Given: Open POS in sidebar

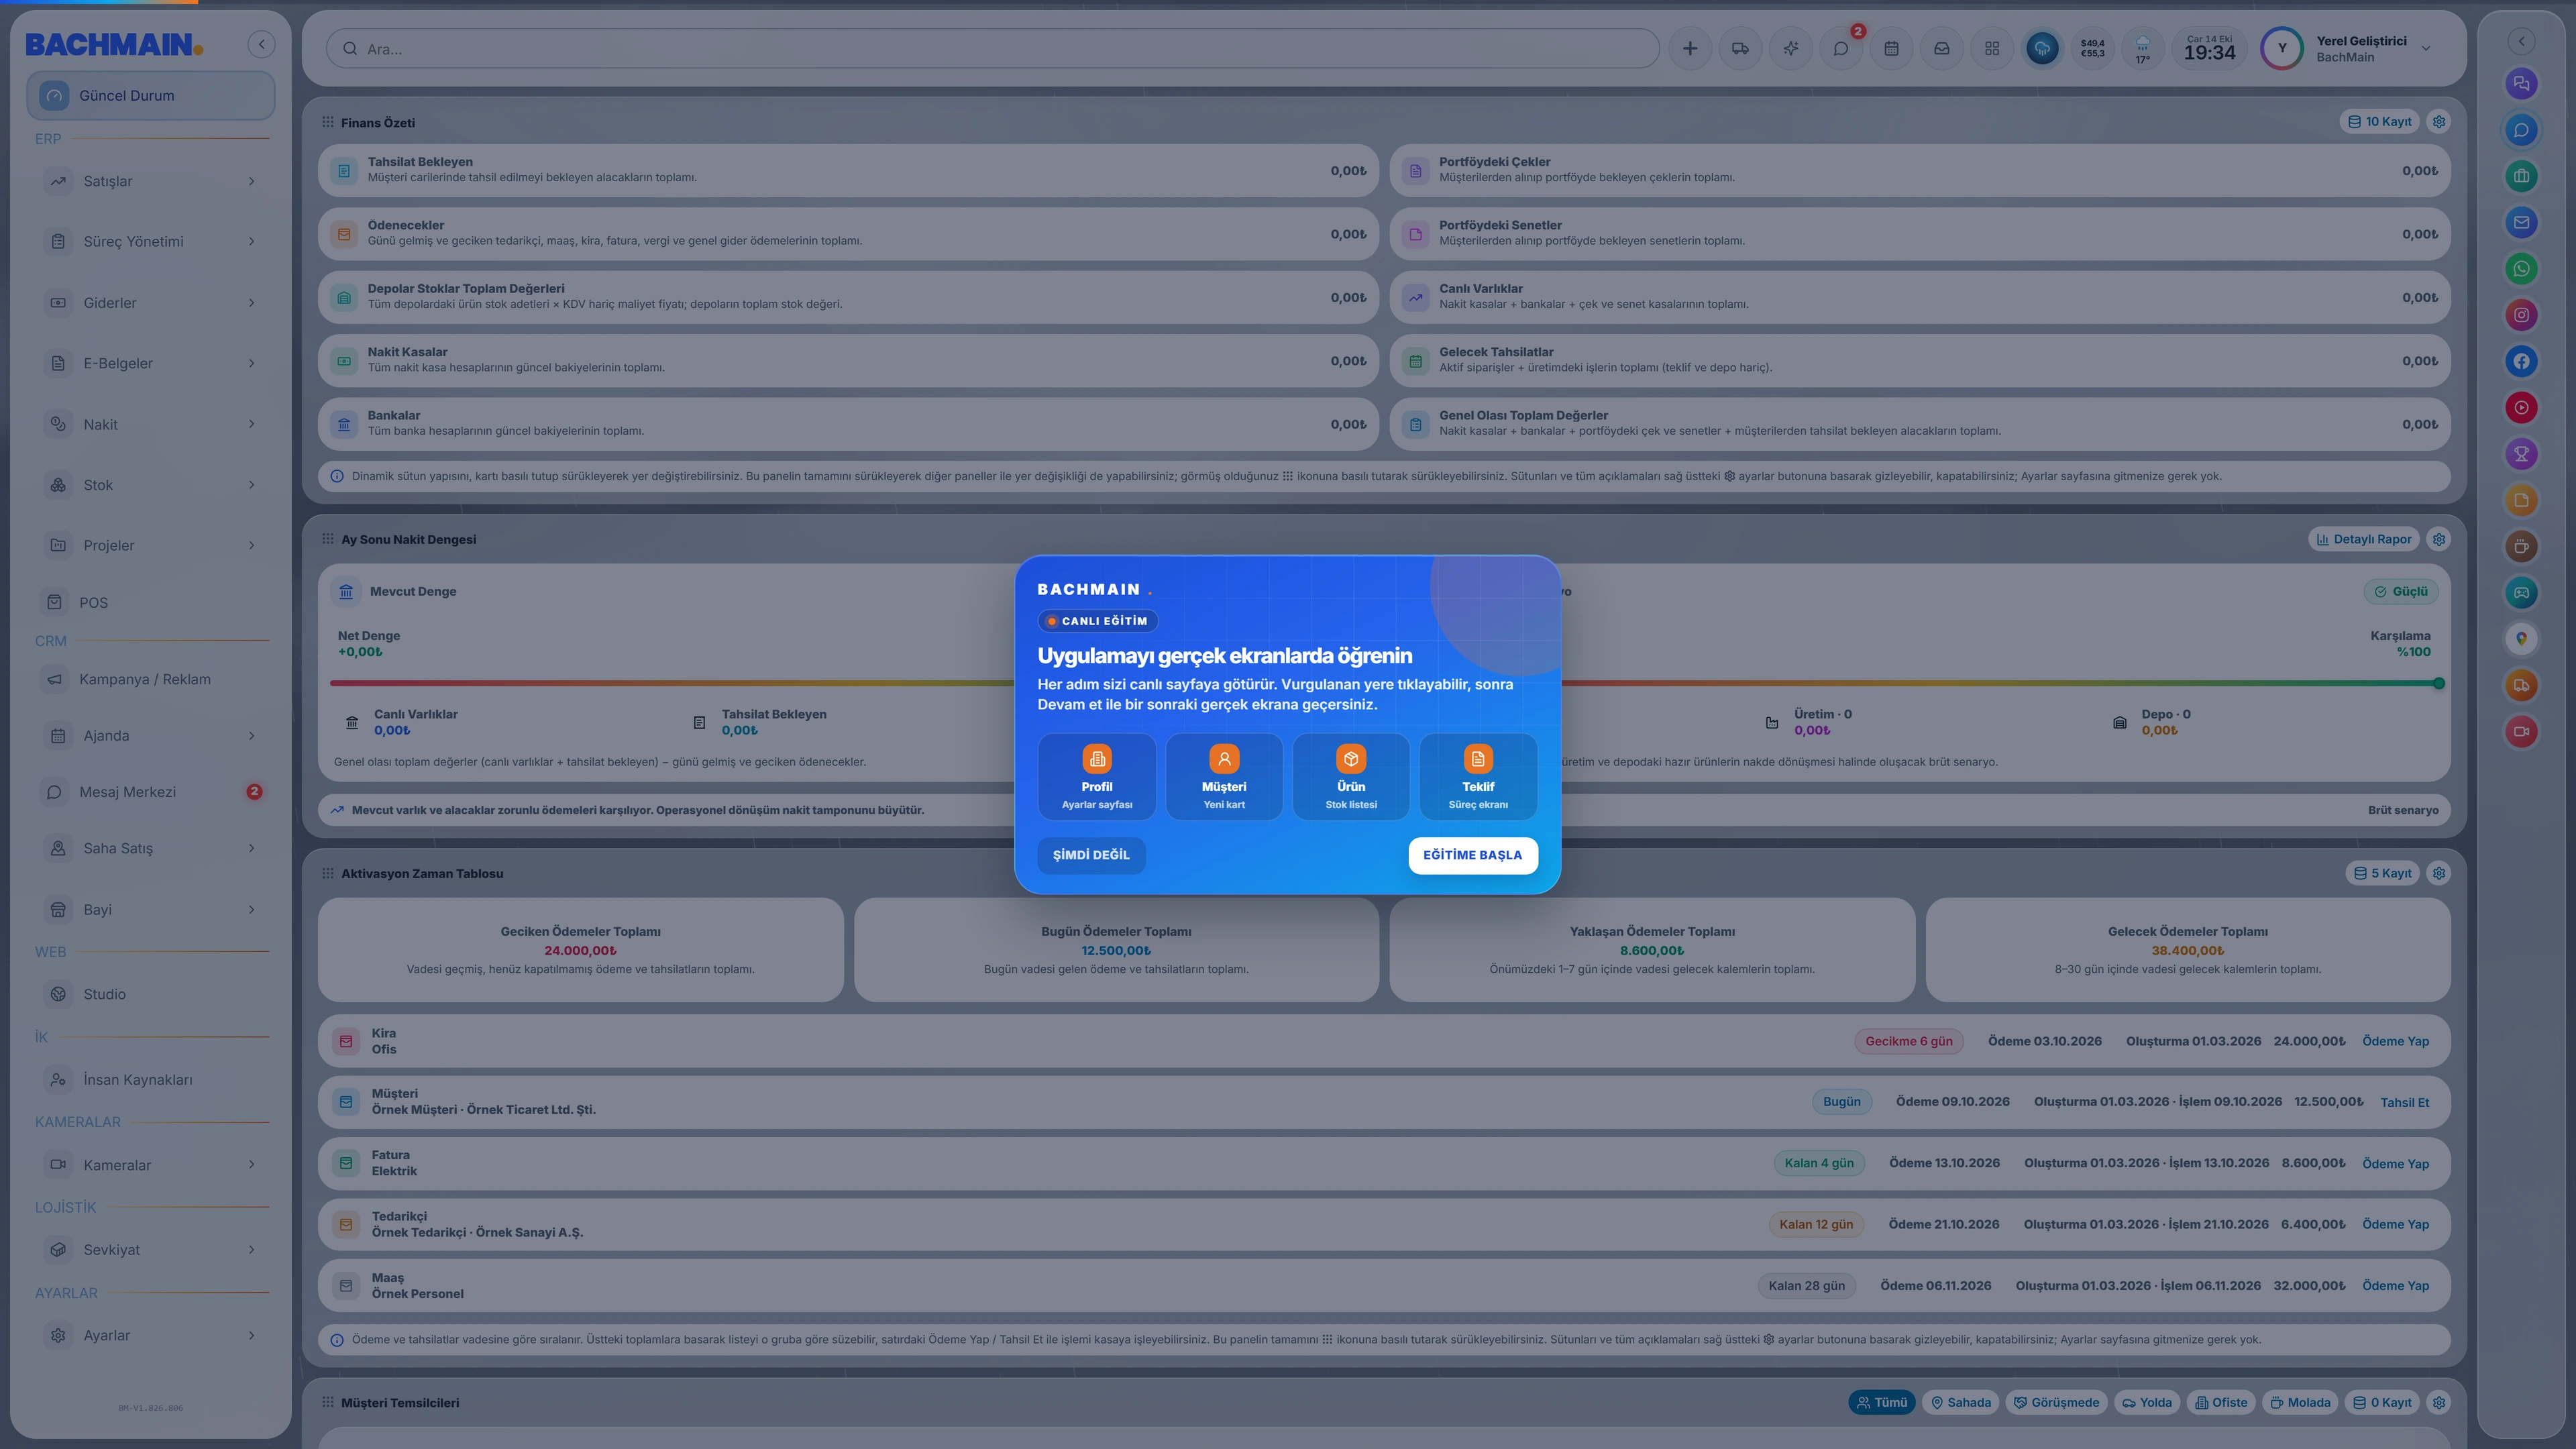Looking at the screenshot, I should 151,602.
